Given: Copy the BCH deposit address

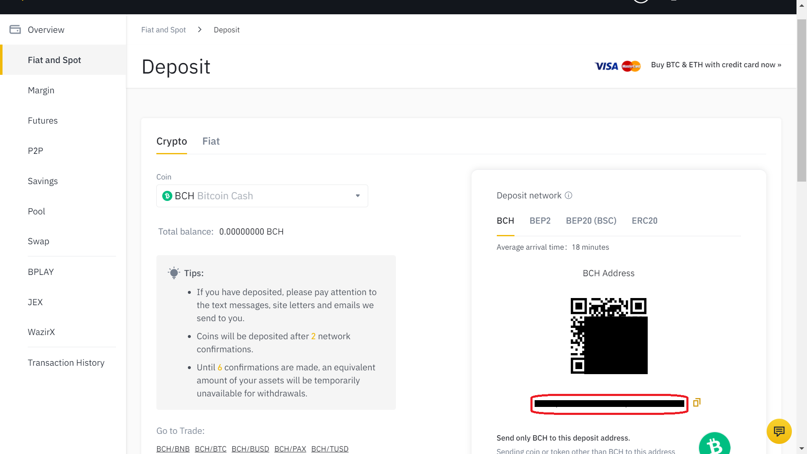Looking at the screenshot, I should 696,403.
